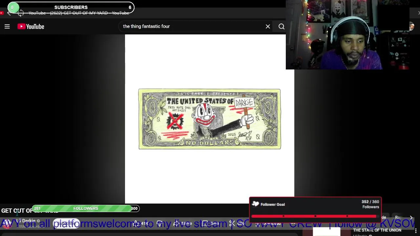Open the Lil Darkie channel avatar
The height and width of the screenshot is (236, 420).
click(x=7, y=224)
